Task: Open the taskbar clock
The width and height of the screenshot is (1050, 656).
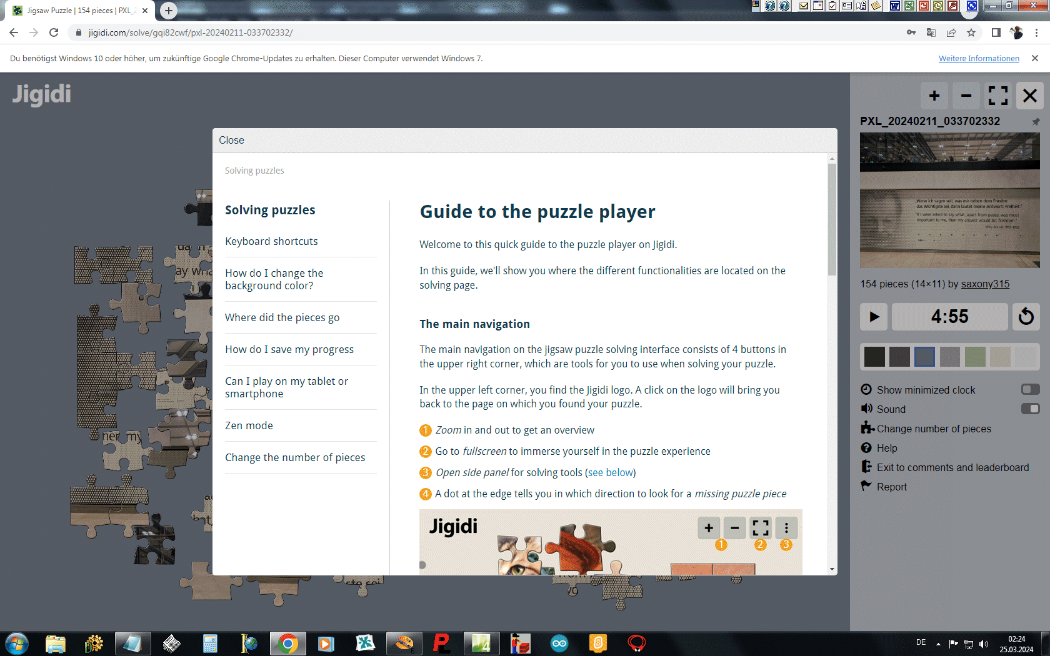Action: [x=1016, y=644]
